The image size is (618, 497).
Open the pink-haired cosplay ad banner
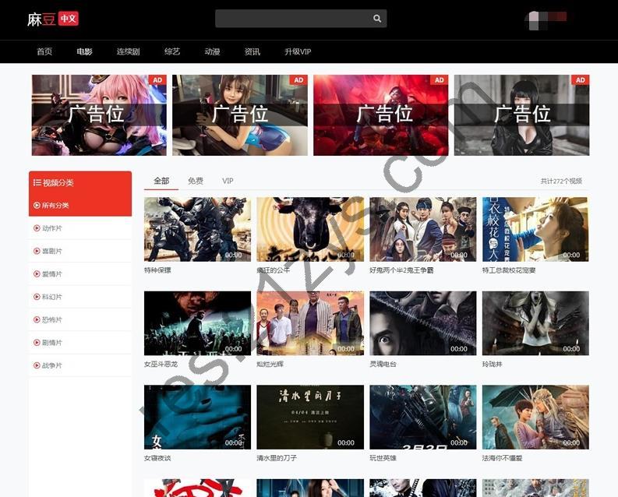[99, 115]
